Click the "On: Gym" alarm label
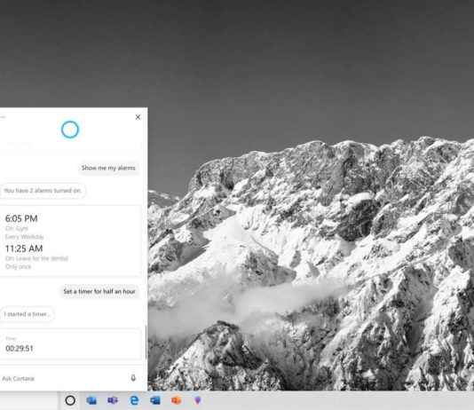 [x=17, y=228]
